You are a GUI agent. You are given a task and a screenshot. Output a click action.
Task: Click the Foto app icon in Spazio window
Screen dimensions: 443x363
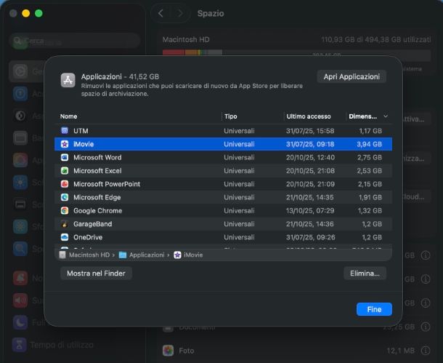tap(168, 351)
